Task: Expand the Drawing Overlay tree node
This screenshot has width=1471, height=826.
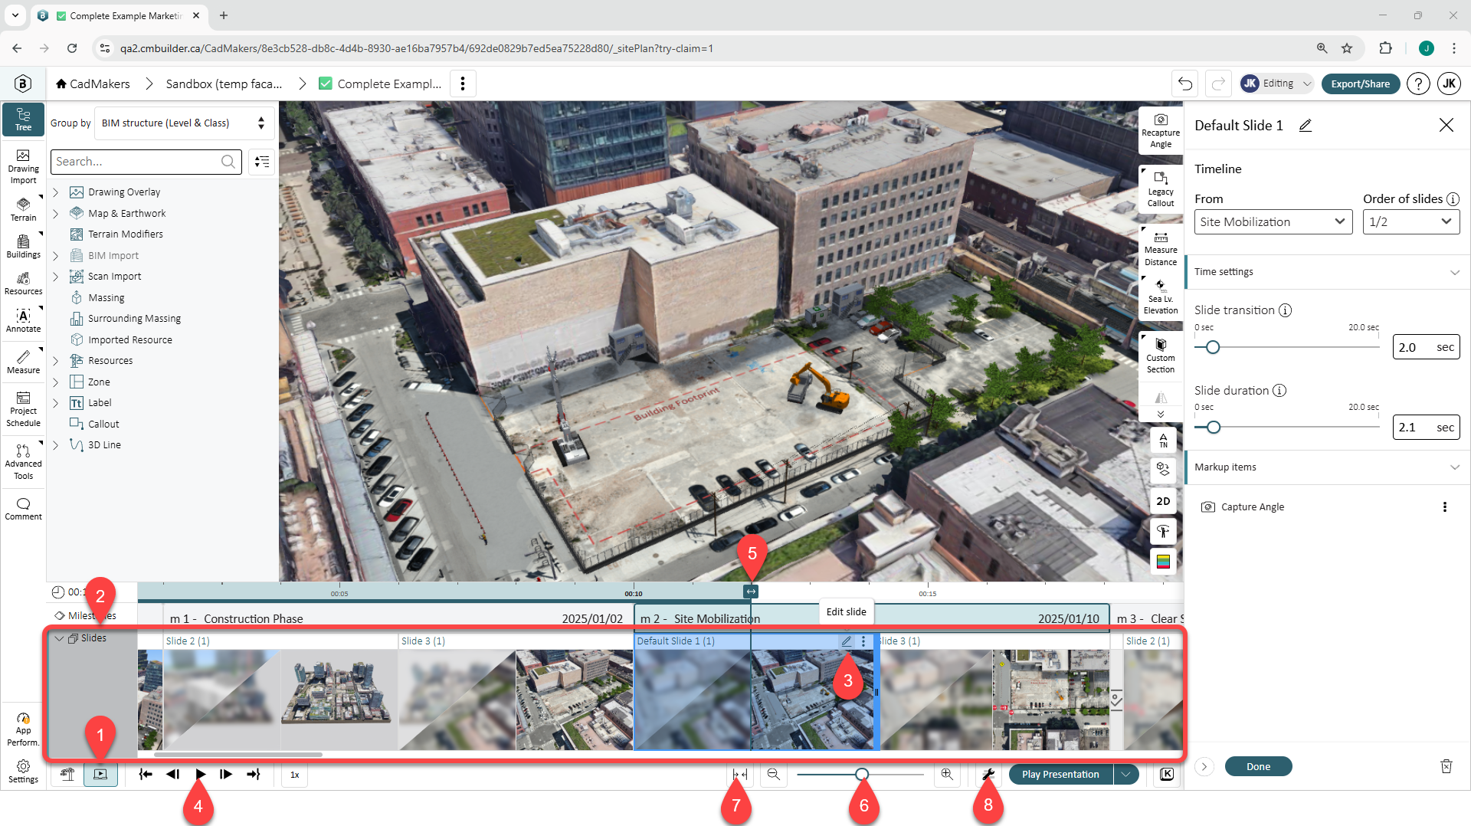Action: (55, 192)
